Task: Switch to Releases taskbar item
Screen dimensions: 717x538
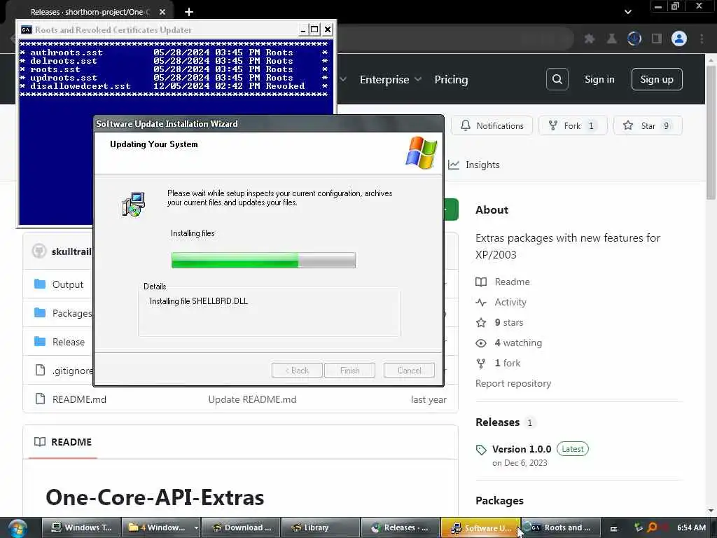Action: coord(400,527)
